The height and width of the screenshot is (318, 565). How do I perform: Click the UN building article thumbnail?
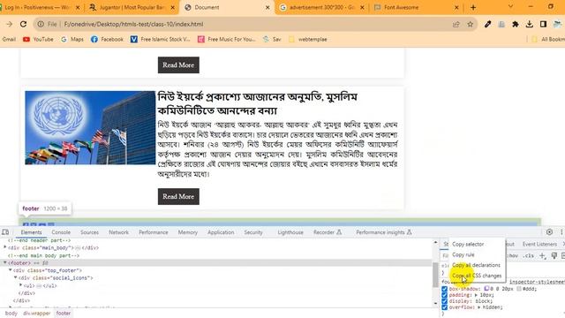tap(90, 127)
